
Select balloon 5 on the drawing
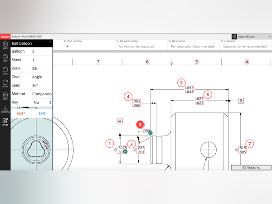click(x=181, y=83)
